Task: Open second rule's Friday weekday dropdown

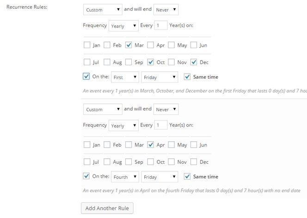Action: pos(160,177)
